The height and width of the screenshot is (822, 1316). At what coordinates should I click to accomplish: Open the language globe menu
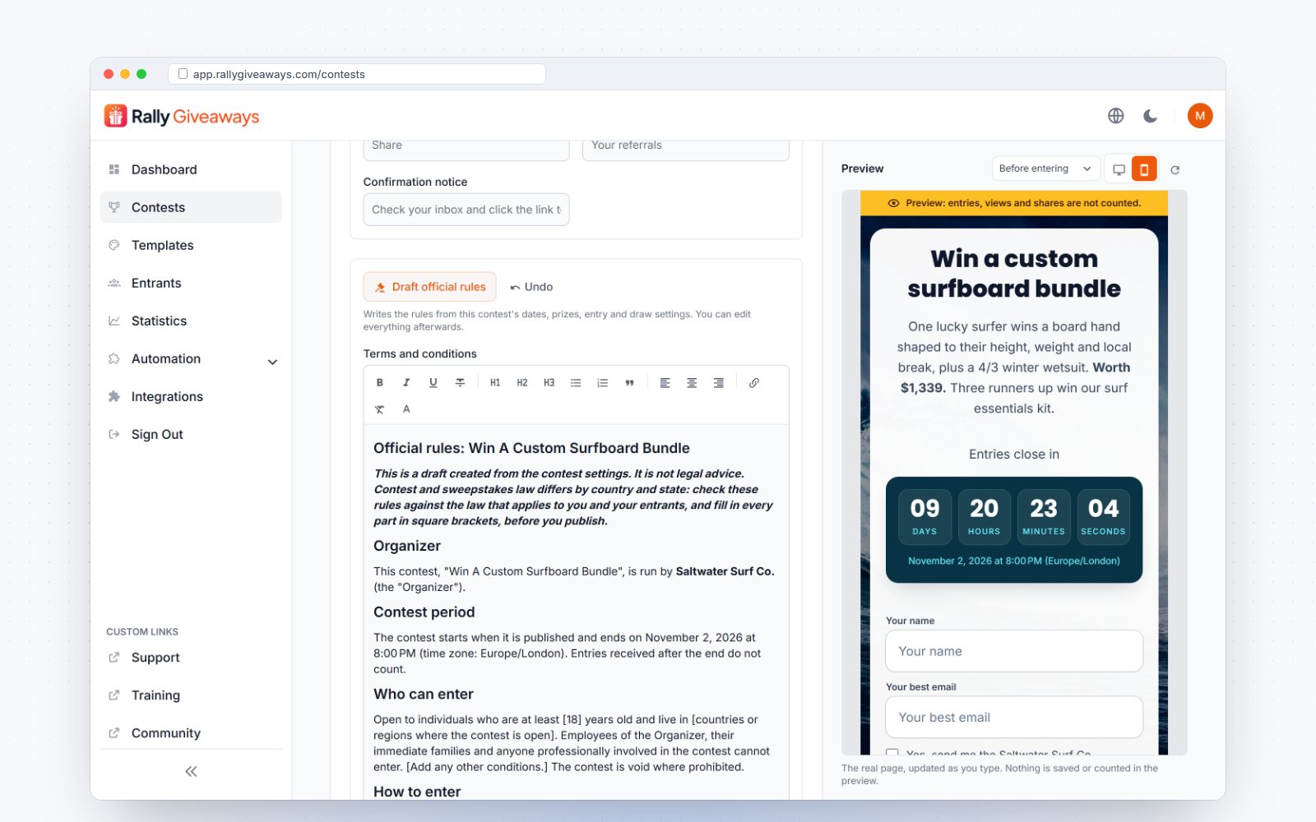click(x=1116, y=116)
